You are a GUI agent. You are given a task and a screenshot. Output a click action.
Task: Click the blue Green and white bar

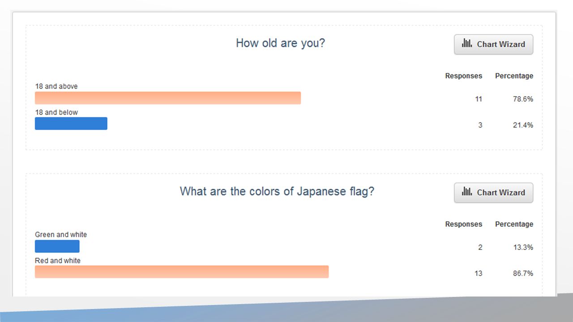pyautogui.click(x=57, y=246)
